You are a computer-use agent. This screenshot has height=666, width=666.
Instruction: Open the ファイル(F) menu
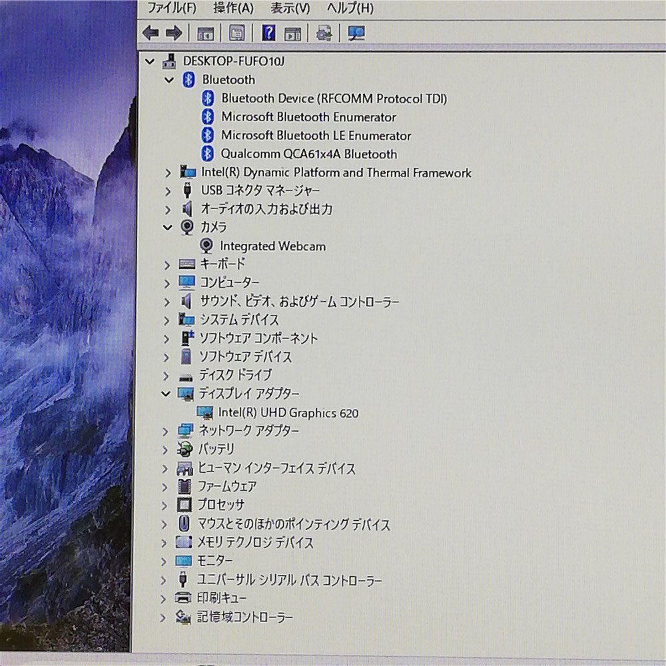[171, 7]
